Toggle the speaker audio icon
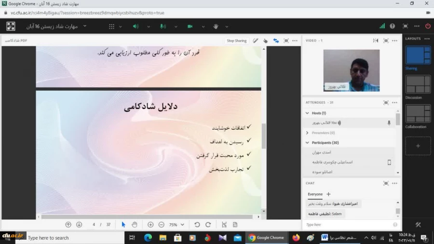The image size is (434, 244). 136,27
